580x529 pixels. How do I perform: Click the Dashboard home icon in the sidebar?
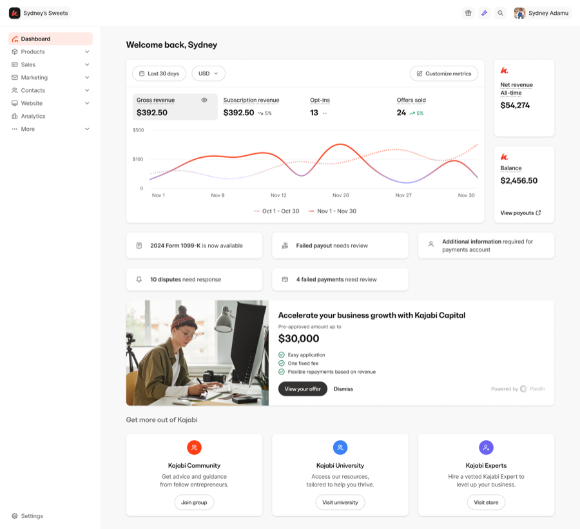pyautogui.click(x=15, y=39)
